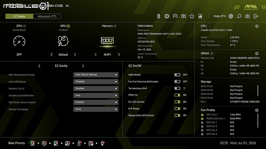Click the MAG logo in top corner
Image resolution: width=266 pixels, height=149 pixels.
coord(251,7)
